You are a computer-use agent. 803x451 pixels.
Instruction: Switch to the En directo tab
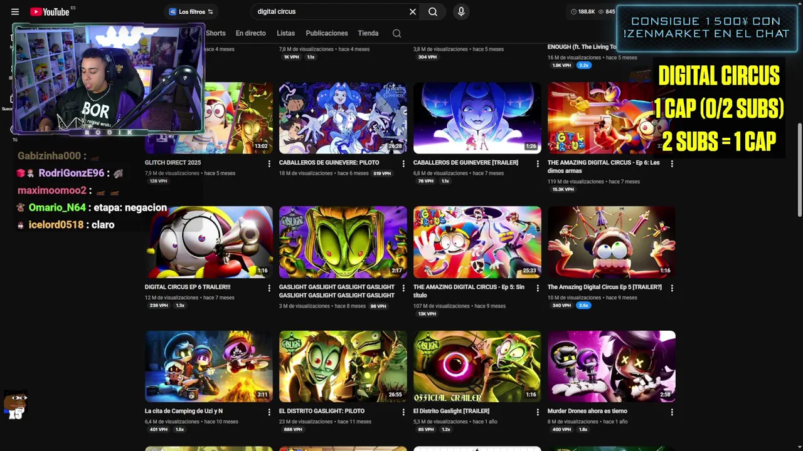pos(251,33)
